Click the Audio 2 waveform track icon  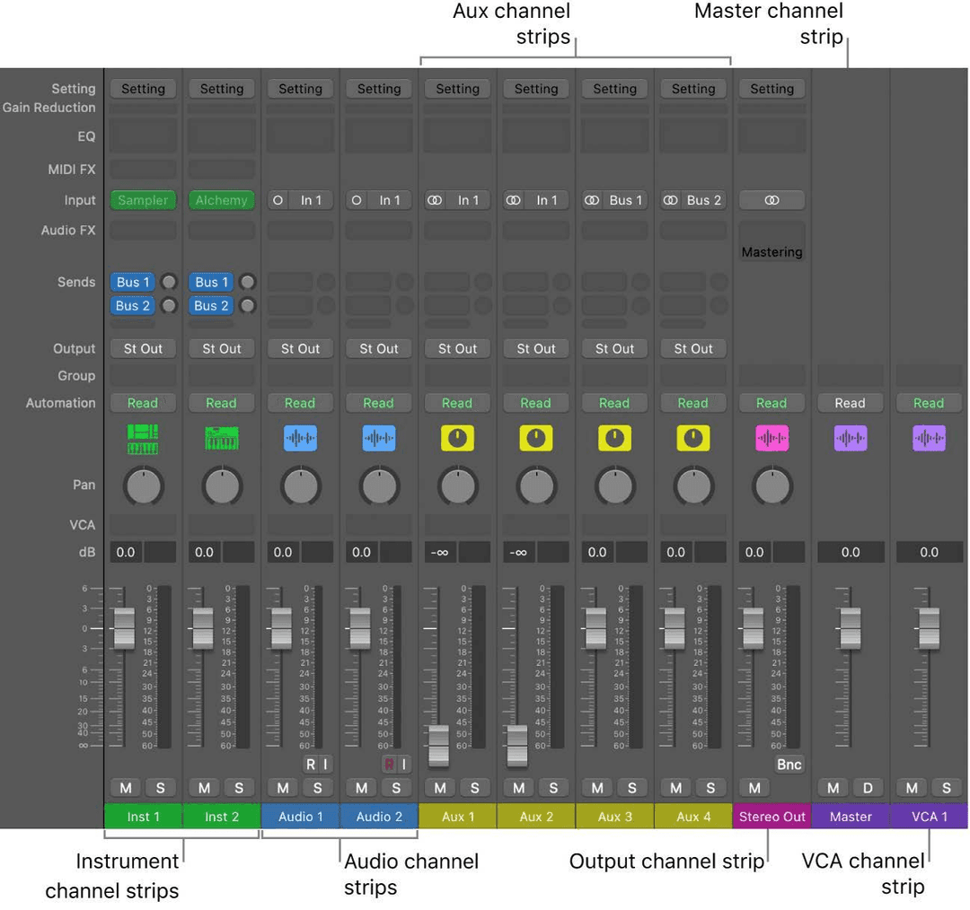point(379,438)
